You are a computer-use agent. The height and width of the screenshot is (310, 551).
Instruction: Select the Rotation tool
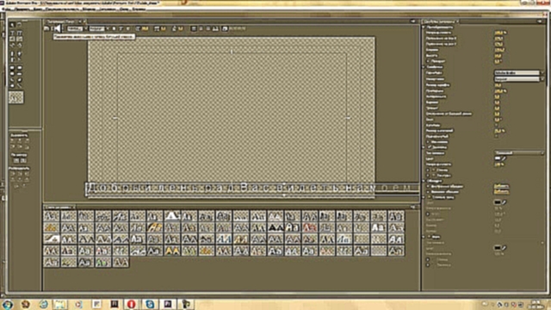click(19, 25)
